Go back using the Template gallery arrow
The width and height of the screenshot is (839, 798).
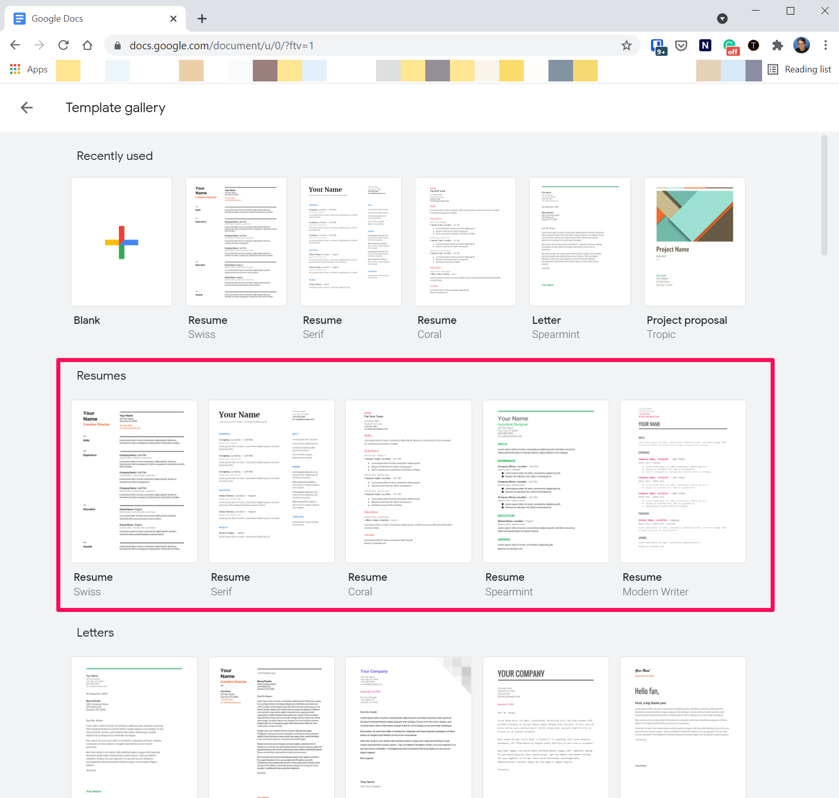click(27, 108)
